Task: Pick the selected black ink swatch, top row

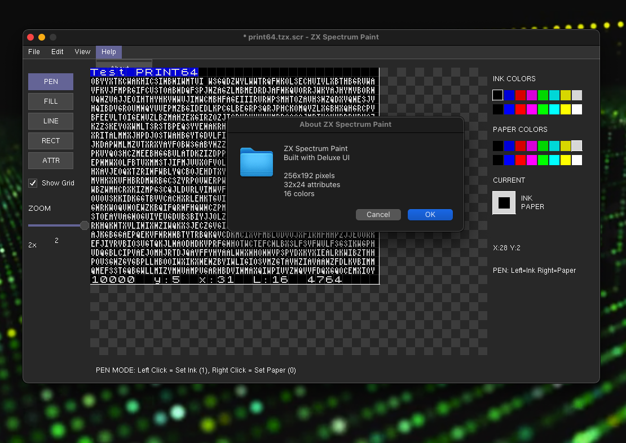Action: point(497,95)
